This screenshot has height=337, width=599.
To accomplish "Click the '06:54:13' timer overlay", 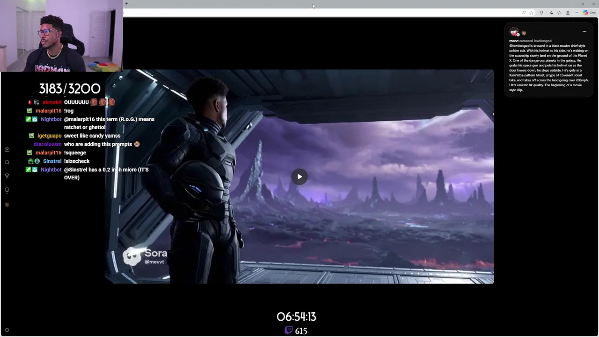I will [x=296, y=317].
